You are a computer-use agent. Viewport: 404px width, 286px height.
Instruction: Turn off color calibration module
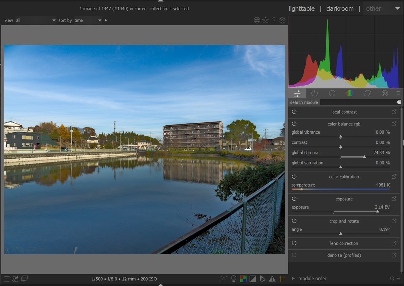[x=294, y=177]
